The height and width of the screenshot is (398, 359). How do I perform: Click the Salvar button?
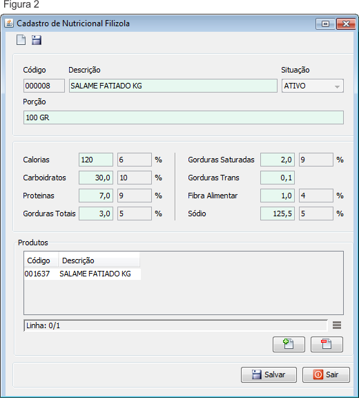pos(269,375)
